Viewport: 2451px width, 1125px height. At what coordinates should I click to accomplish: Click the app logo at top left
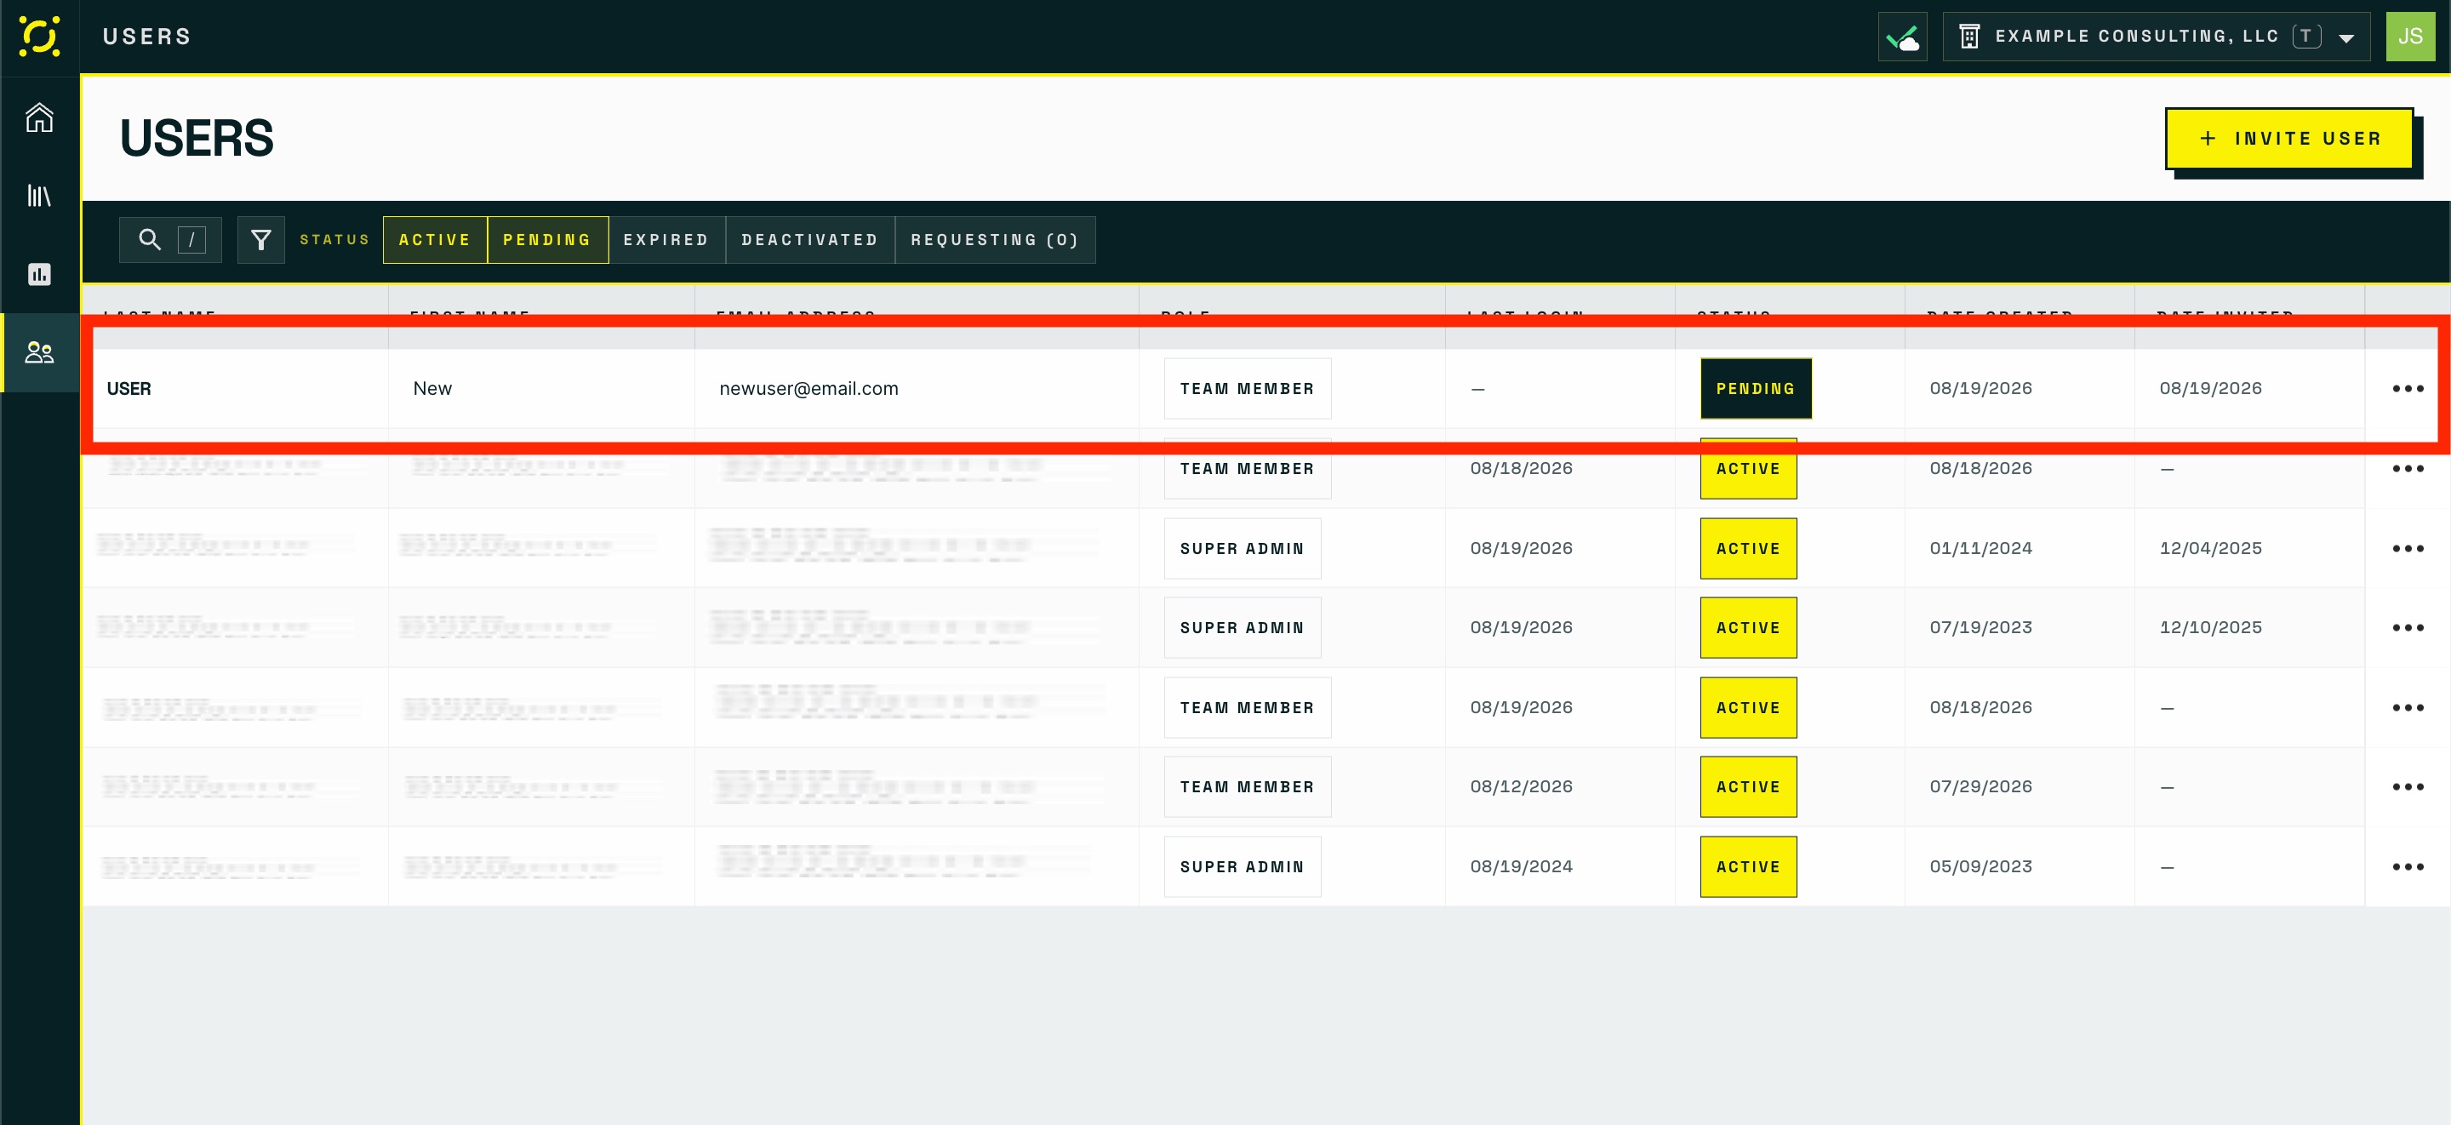pyautogui.click(x=39, y=37)
